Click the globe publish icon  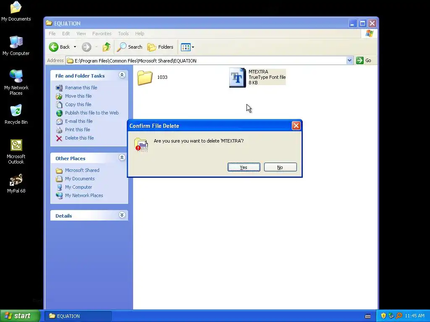59,113
